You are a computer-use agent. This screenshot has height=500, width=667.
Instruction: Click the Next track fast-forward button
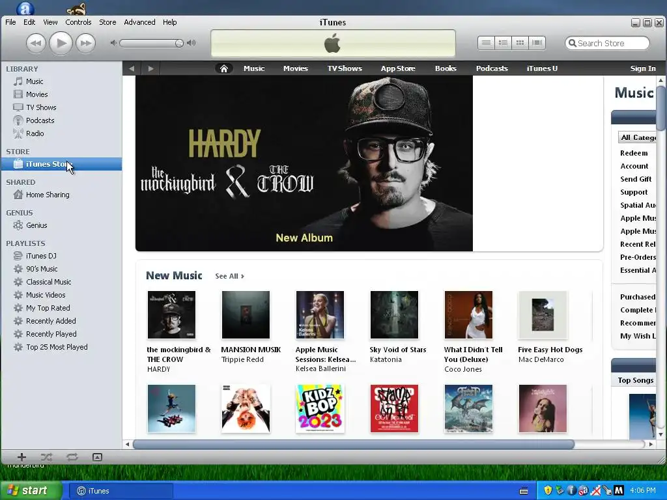click(x=85, y=43)
